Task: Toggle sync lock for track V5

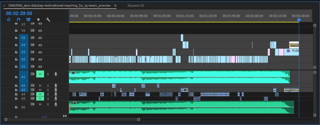Action: tap(32, 38)
